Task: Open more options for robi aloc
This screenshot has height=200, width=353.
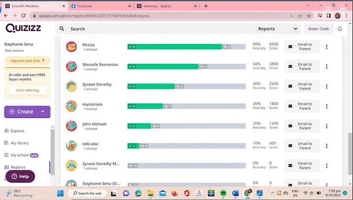Action: tap(326, 146)
